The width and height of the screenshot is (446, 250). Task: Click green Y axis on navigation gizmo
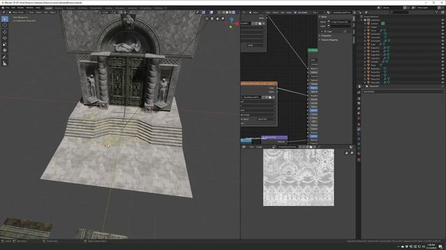pos(231,27)
